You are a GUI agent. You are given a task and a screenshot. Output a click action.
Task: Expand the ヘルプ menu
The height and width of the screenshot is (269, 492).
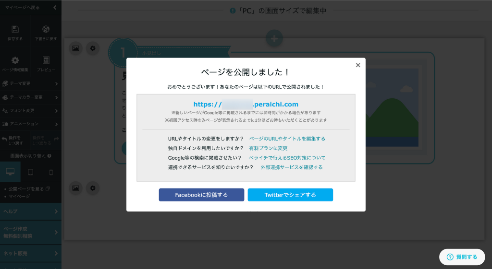coord(30,211)
